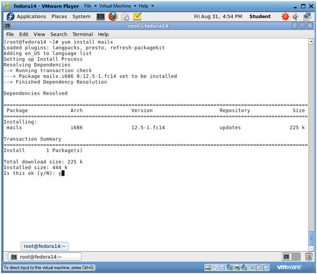
Task: Click the Repository column header
Action: point(235,111)
